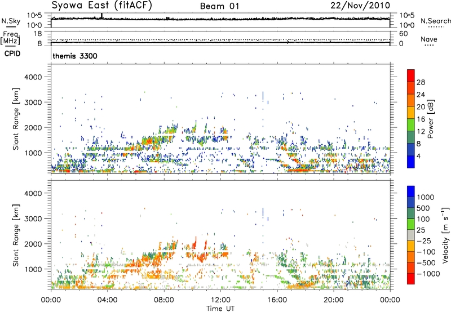This screenshot has width=451, height=312.
Task: Click the 'Beam 01' label
Action: 219,6
